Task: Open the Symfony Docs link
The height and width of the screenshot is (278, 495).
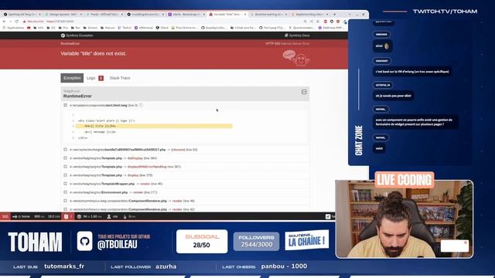Action: 297,36
